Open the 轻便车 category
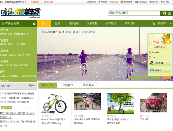The width and height of the screenshot is (173, 131). click(5, 40)
